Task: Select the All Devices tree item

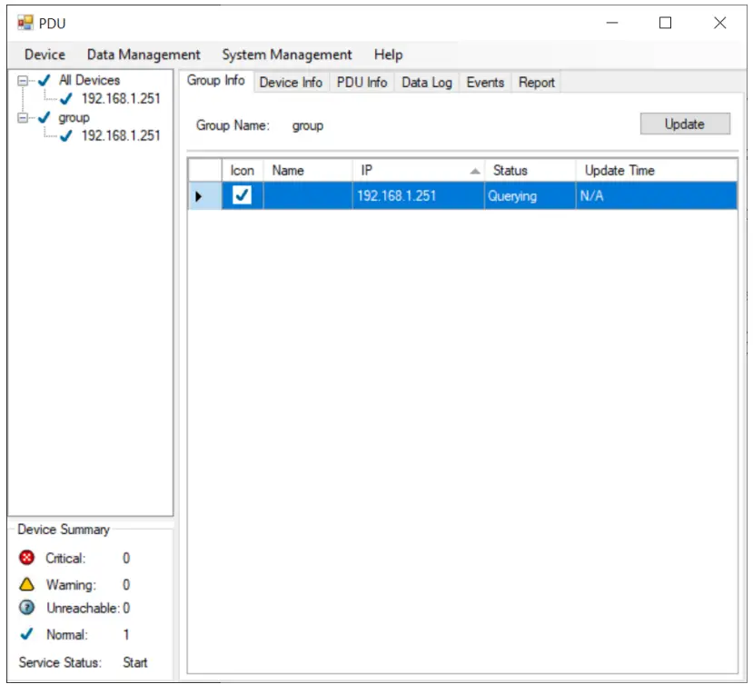Action: coord(89,80)
